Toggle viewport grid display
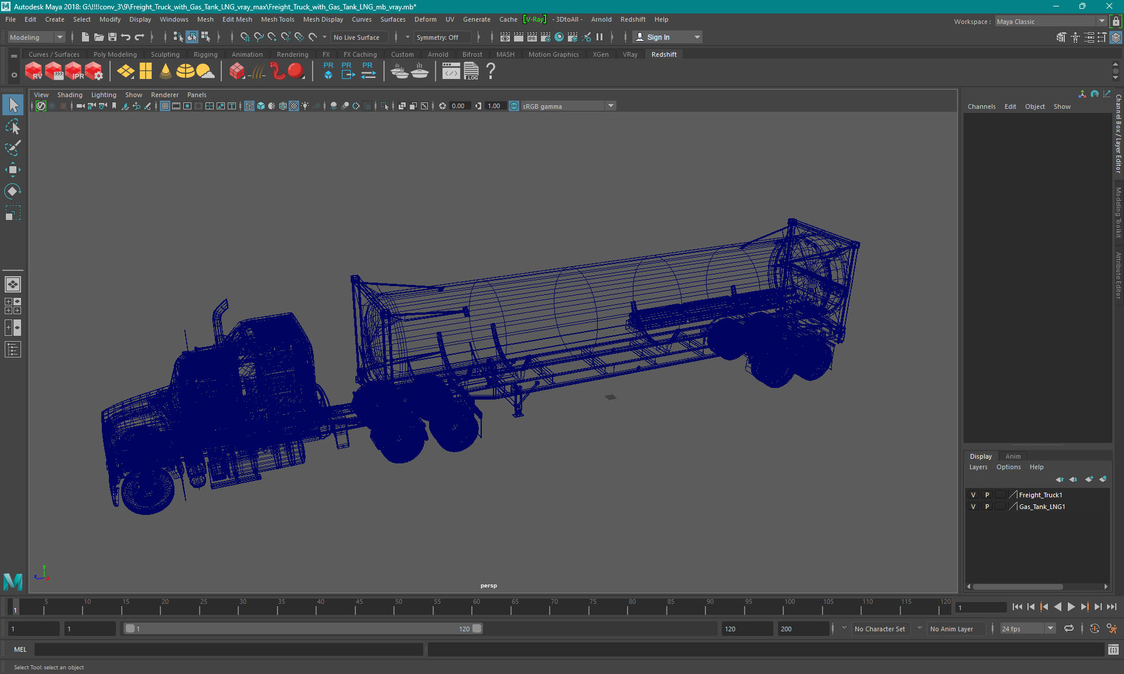This screenshot has width=1124, height=674. (x=165, y=106)
